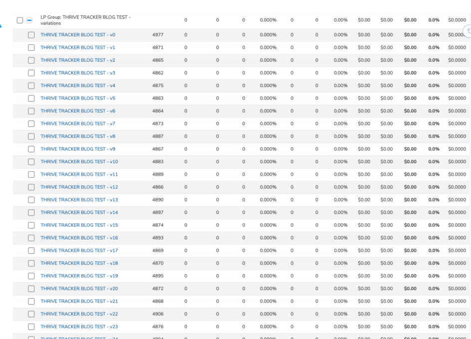The width and height of the screenshot is (471, 339).
Task: Select the BLOG TEST - v5 checkbox
Action: pyautogui.click(x=31, y=98)
